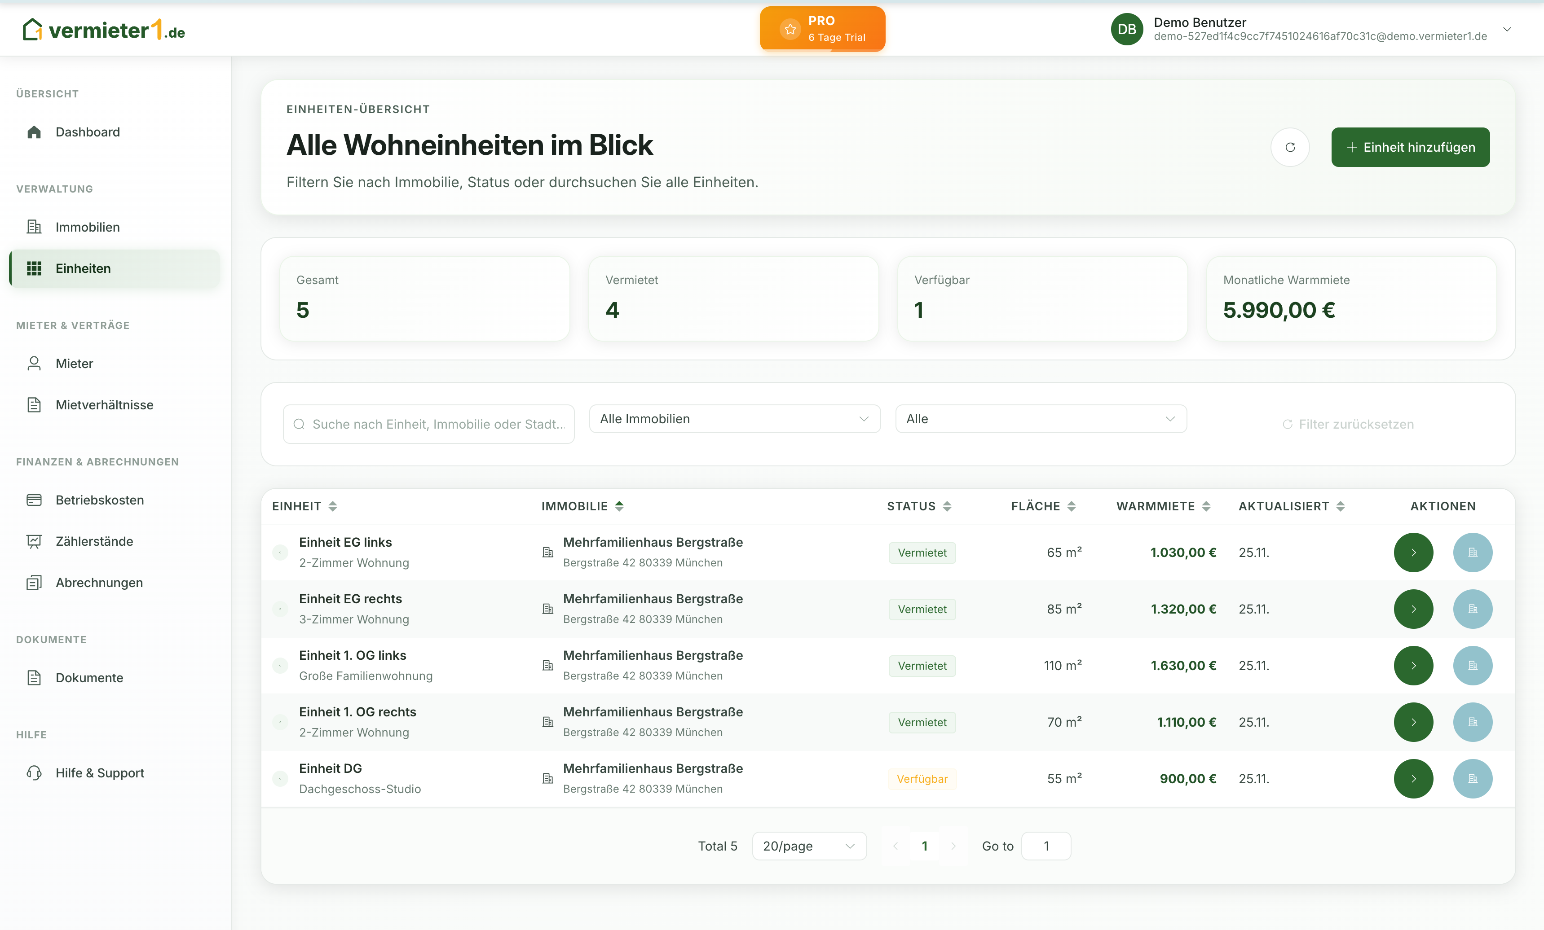The width and height of the screenshot is (1544, 930).
Task: Open Hilfe & Support
Action: click(99, 772)
